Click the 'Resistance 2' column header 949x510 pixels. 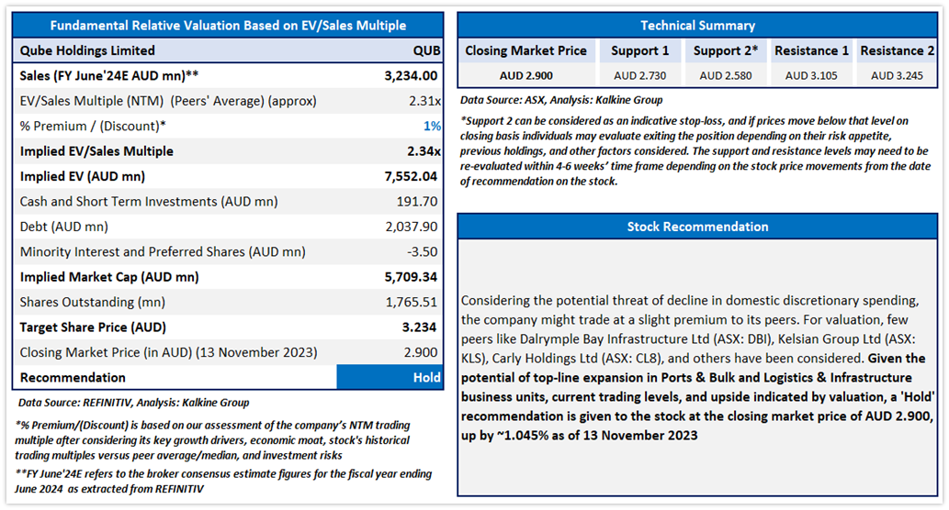[898, 50]
